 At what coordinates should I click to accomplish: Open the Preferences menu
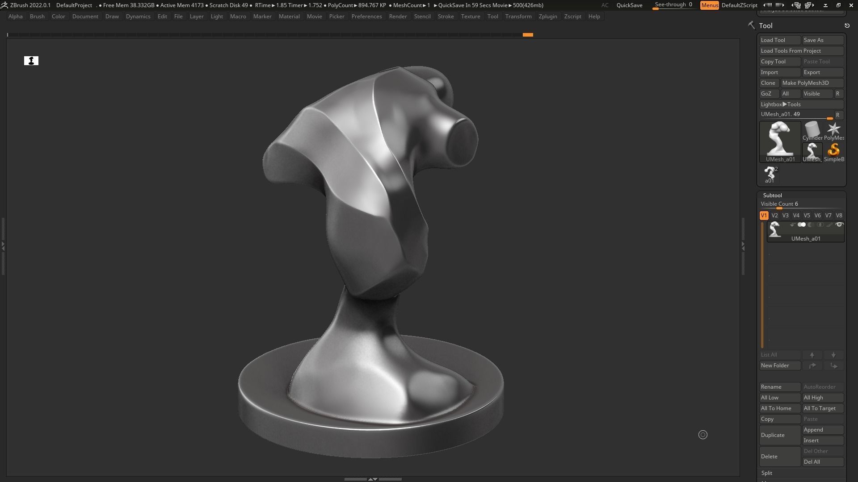coord(366,17)
